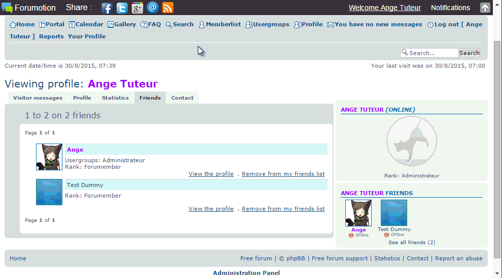Click Test Dummy's avatar in the sidebar friends box

pyautogui.click(x=394, y=213)
